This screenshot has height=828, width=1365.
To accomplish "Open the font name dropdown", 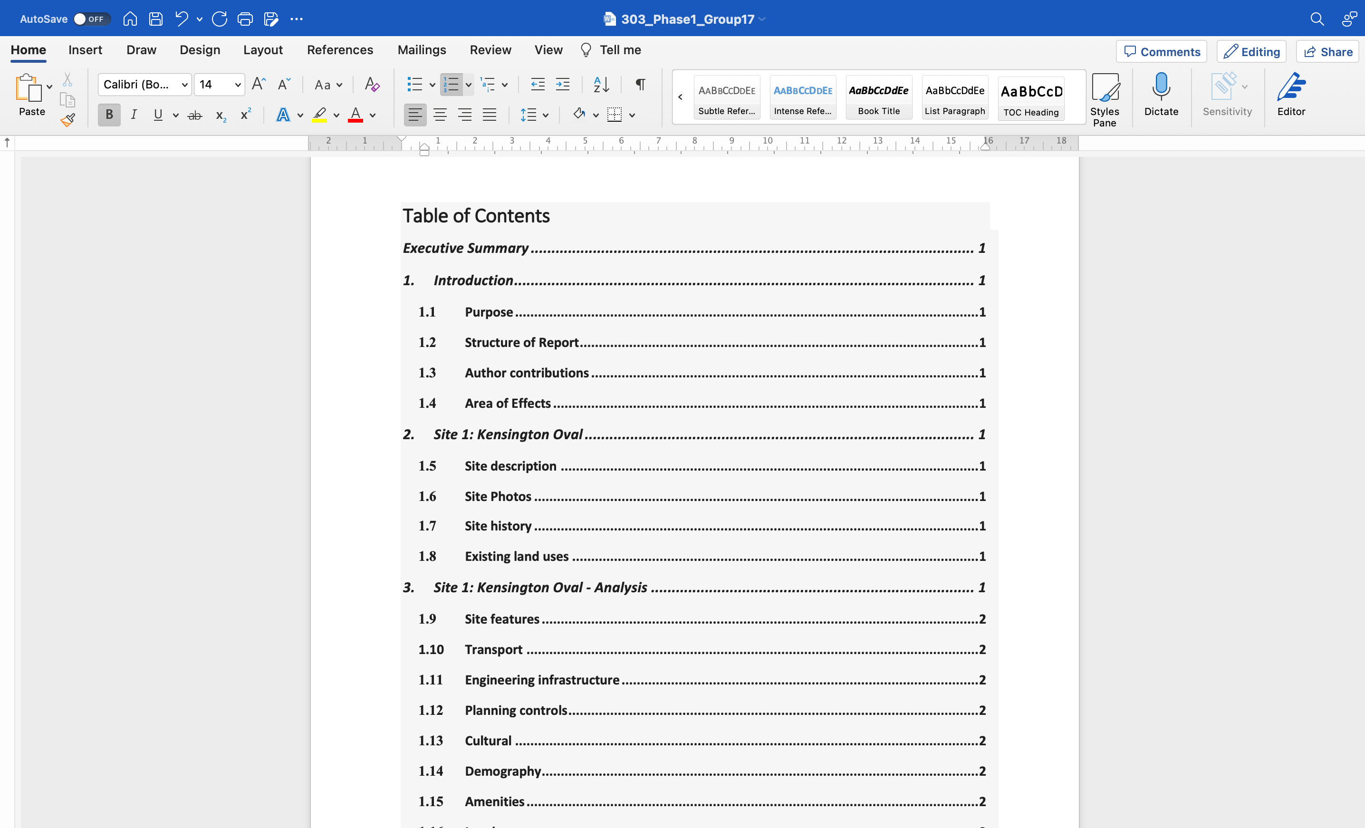I will coord(184,85).
